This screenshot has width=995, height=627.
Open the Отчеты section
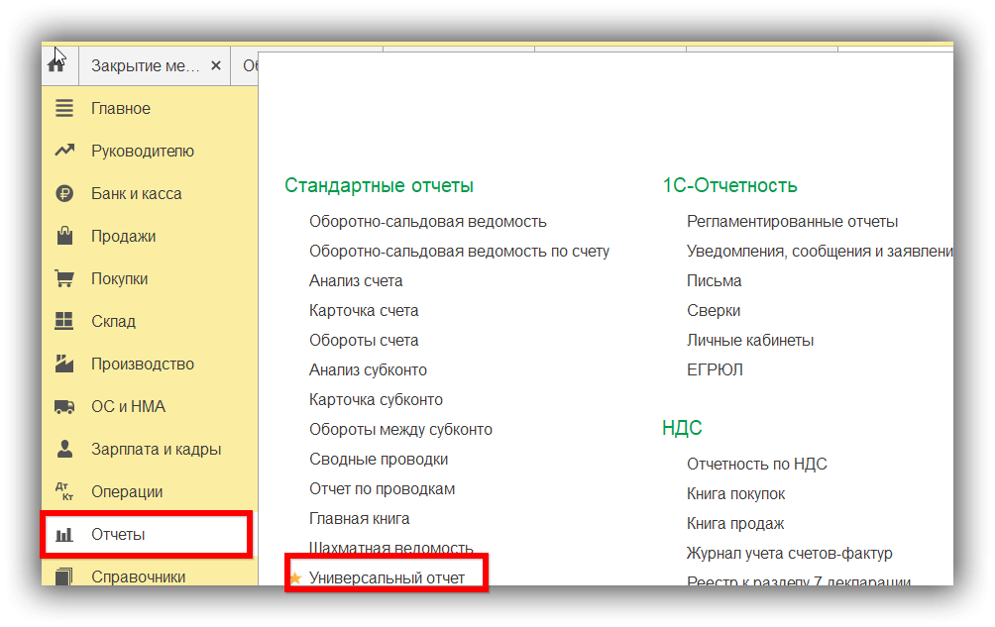coord(118,534)
